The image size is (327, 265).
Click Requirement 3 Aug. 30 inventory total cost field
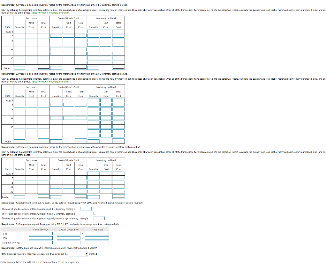[119, 191]
